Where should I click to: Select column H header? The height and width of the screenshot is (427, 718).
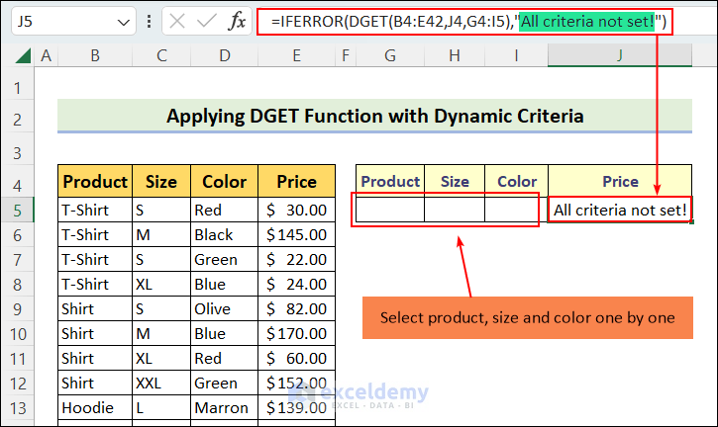click(455, 55)
